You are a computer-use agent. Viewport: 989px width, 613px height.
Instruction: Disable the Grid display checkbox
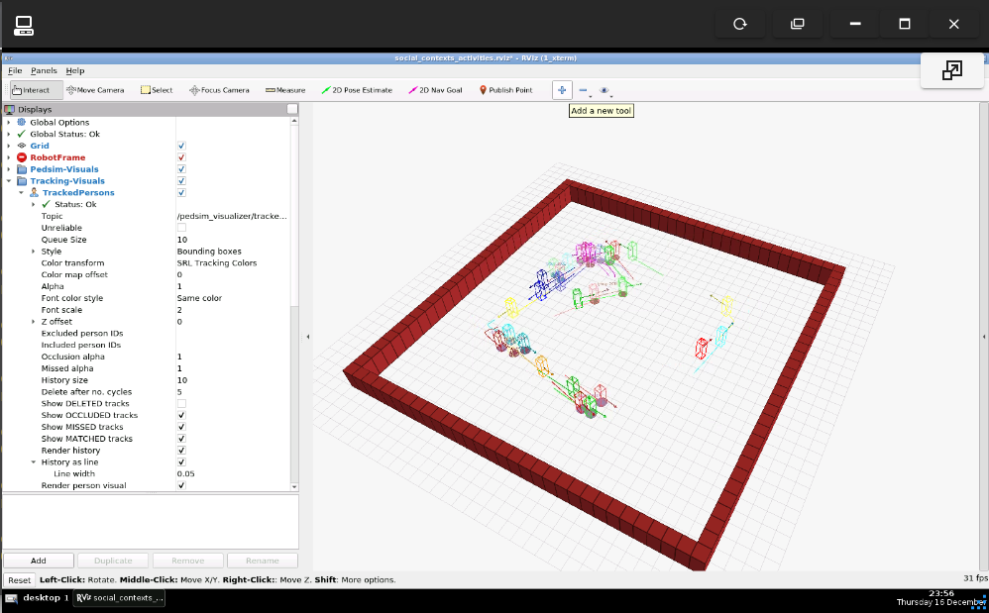coord(181,146)
